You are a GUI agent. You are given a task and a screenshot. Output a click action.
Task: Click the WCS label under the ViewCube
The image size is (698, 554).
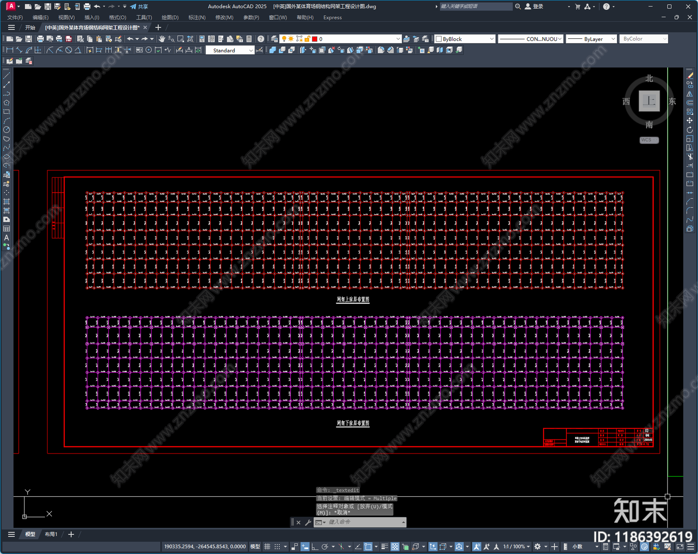coord(649,140)
